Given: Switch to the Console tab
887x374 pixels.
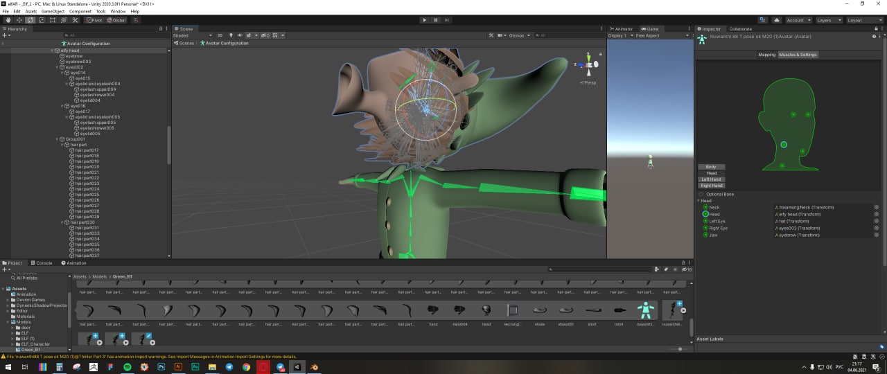Looking at the screenshot, I should [x=42, y=263].
